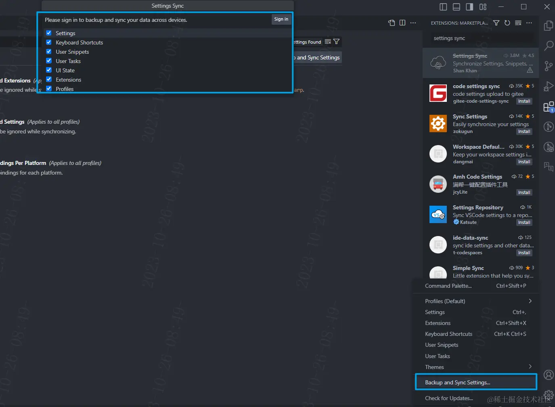Click the warning icon on Settings Sync extension
Image resolution: width=555 pixels, height=407 pixels.
pyautogui.click(x=530, y=70)
